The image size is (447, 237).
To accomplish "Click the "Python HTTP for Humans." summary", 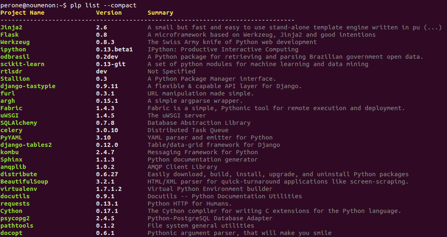I will pyautogui.click(x=190, y=204).
